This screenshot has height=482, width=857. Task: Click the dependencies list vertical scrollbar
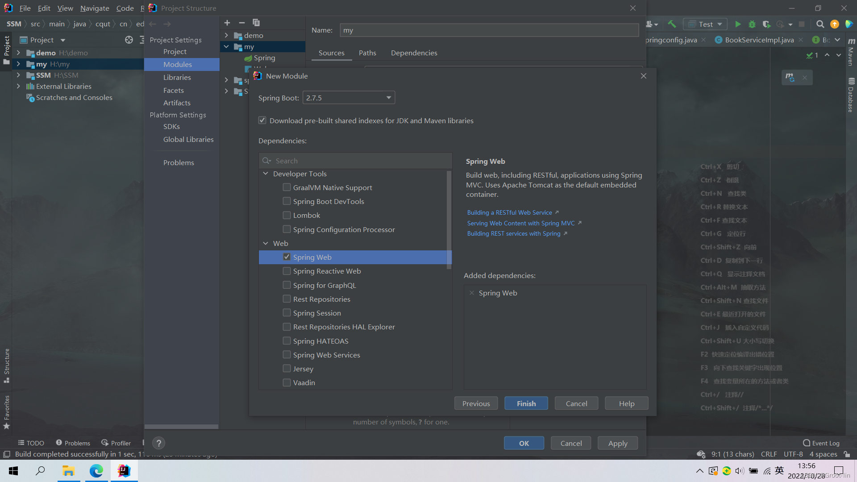(x=449, y=219)
